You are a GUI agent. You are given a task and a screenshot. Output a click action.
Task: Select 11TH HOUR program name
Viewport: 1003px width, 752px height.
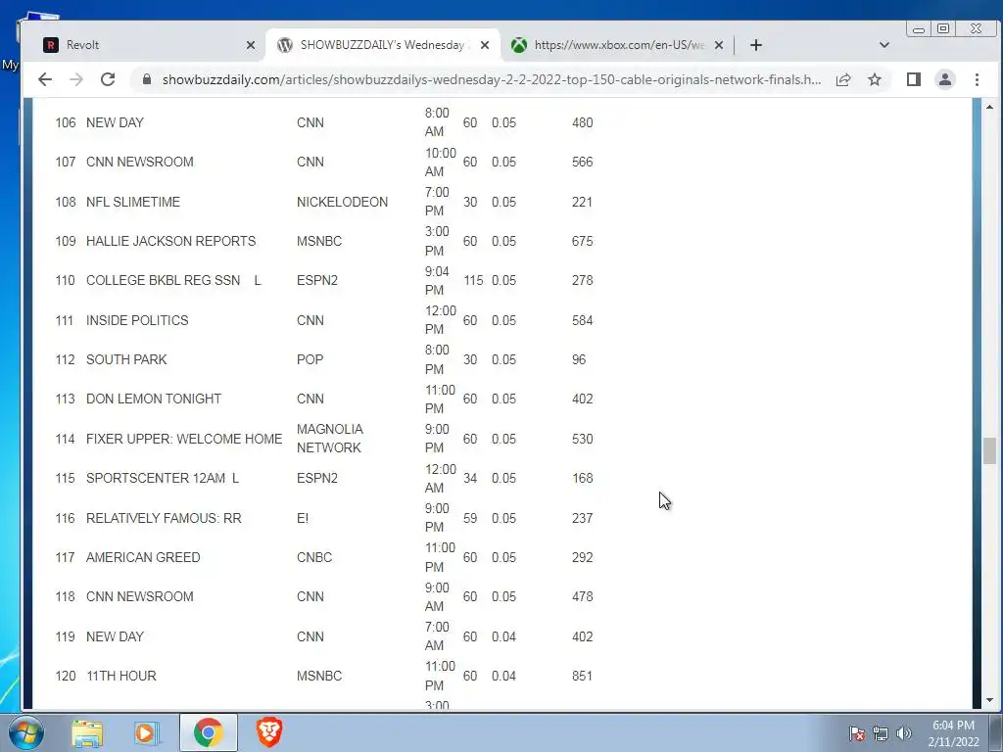point(120,676)
